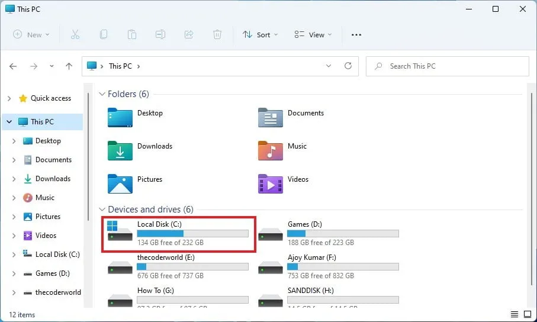
Task: Select the Local Disk (C:) drive
Action: click(x=178, y=233)
